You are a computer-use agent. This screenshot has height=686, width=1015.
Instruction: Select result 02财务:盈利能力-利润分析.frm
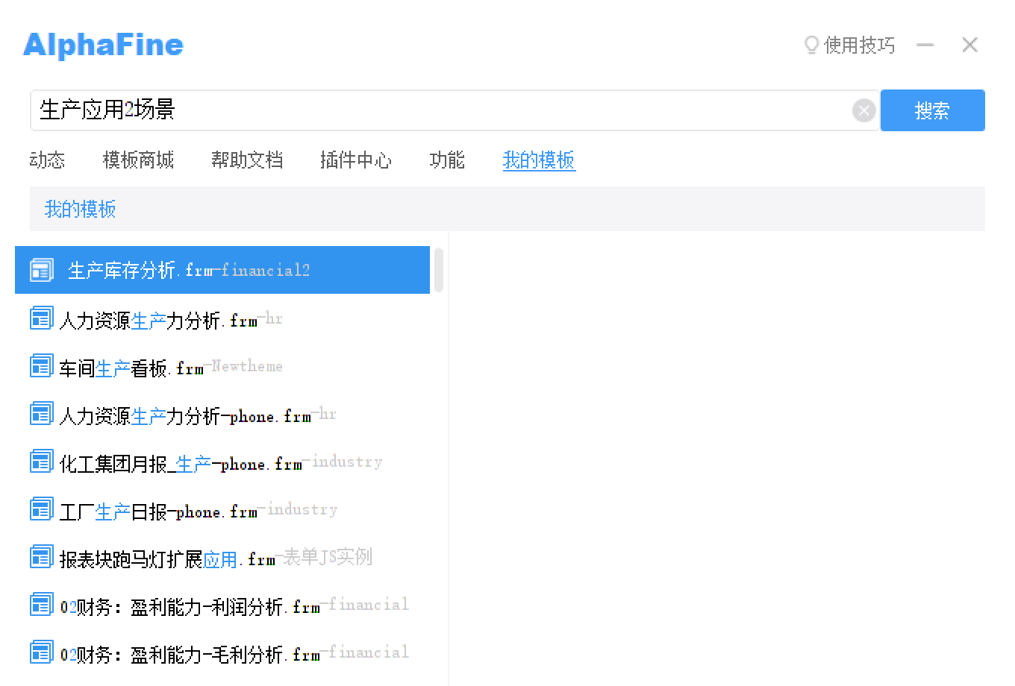click(x=222, y=605)
